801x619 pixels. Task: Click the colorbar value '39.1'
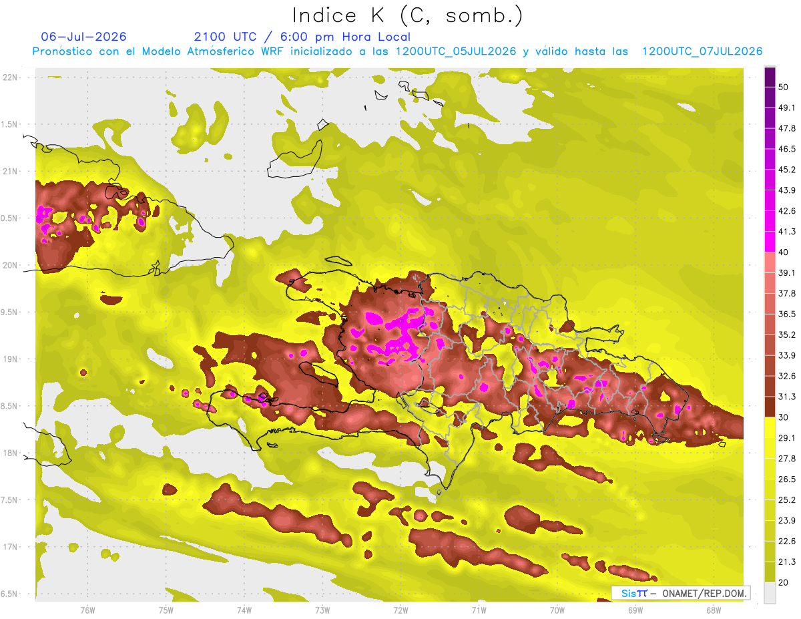point(787,272)
